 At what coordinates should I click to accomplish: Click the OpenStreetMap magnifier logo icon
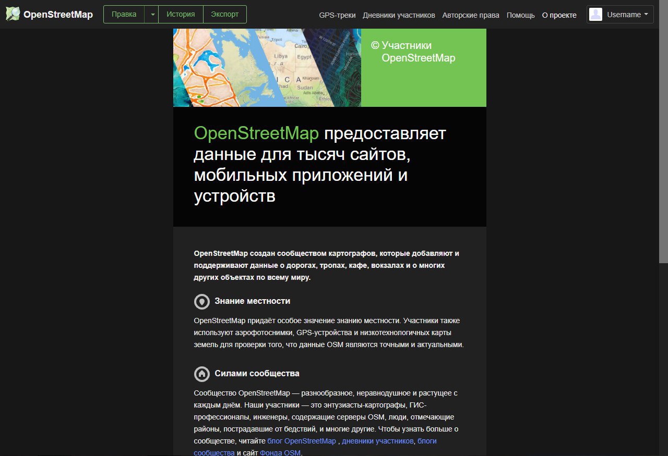[x=13, y=14]
